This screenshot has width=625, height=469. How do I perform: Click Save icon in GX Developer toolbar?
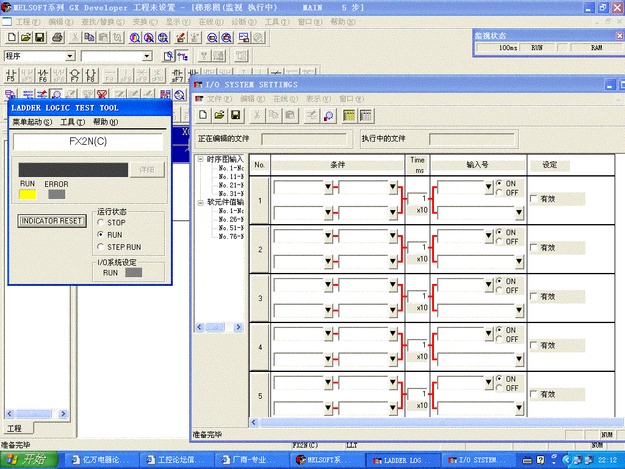click(x=40, y=37)
